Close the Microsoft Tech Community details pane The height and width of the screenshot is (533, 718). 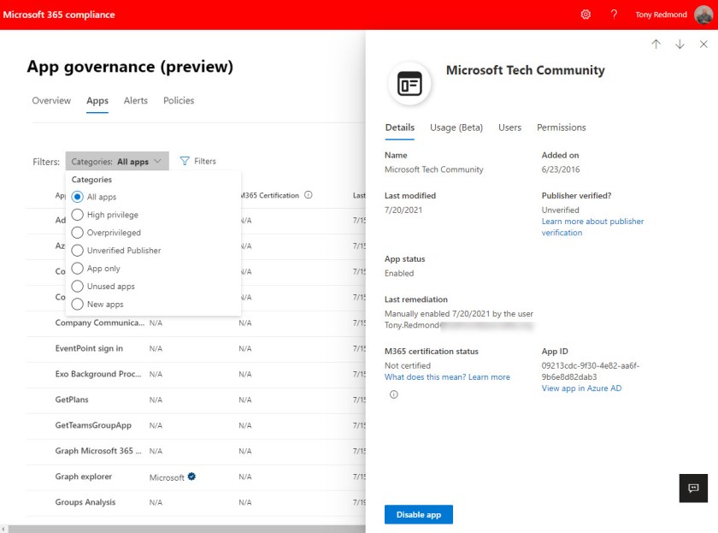[703, 44]
